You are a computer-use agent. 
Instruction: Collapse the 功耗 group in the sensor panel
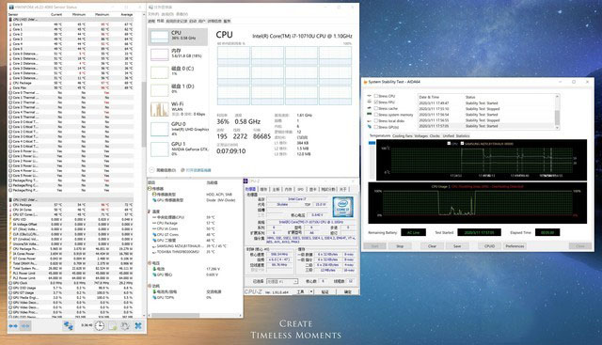pos(149,286)
